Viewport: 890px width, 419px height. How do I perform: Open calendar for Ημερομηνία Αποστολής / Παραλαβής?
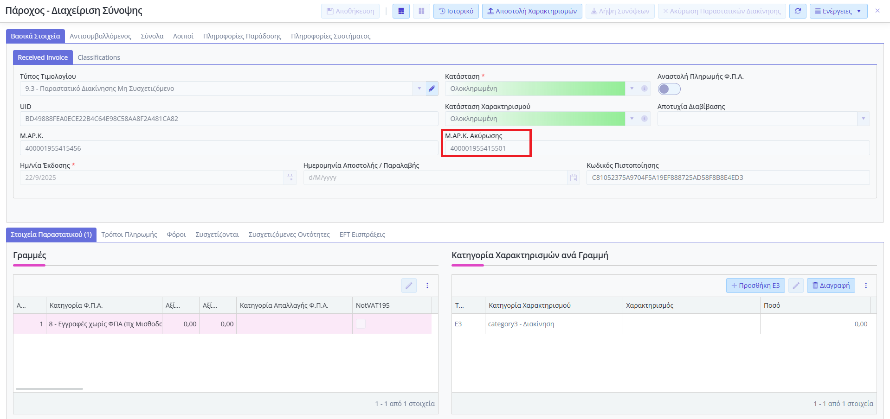(574, 178)
